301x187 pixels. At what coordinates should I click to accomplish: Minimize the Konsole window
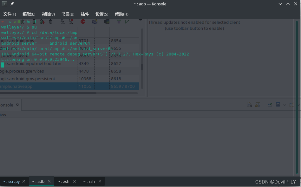(x=280, y=4)
